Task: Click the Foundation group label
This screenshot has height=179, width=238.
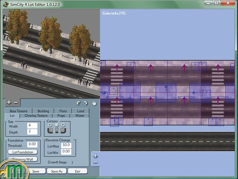Action: point(16,140)
